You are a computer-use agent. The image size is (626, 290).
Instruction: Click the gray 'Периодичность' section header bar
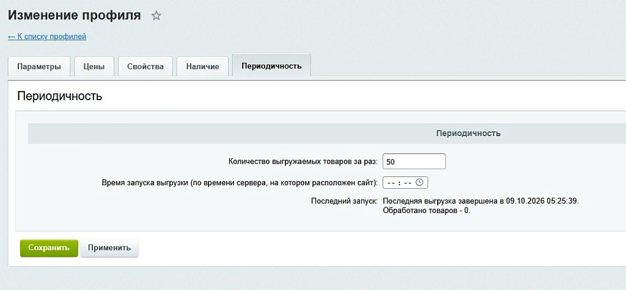pos(326,133)
